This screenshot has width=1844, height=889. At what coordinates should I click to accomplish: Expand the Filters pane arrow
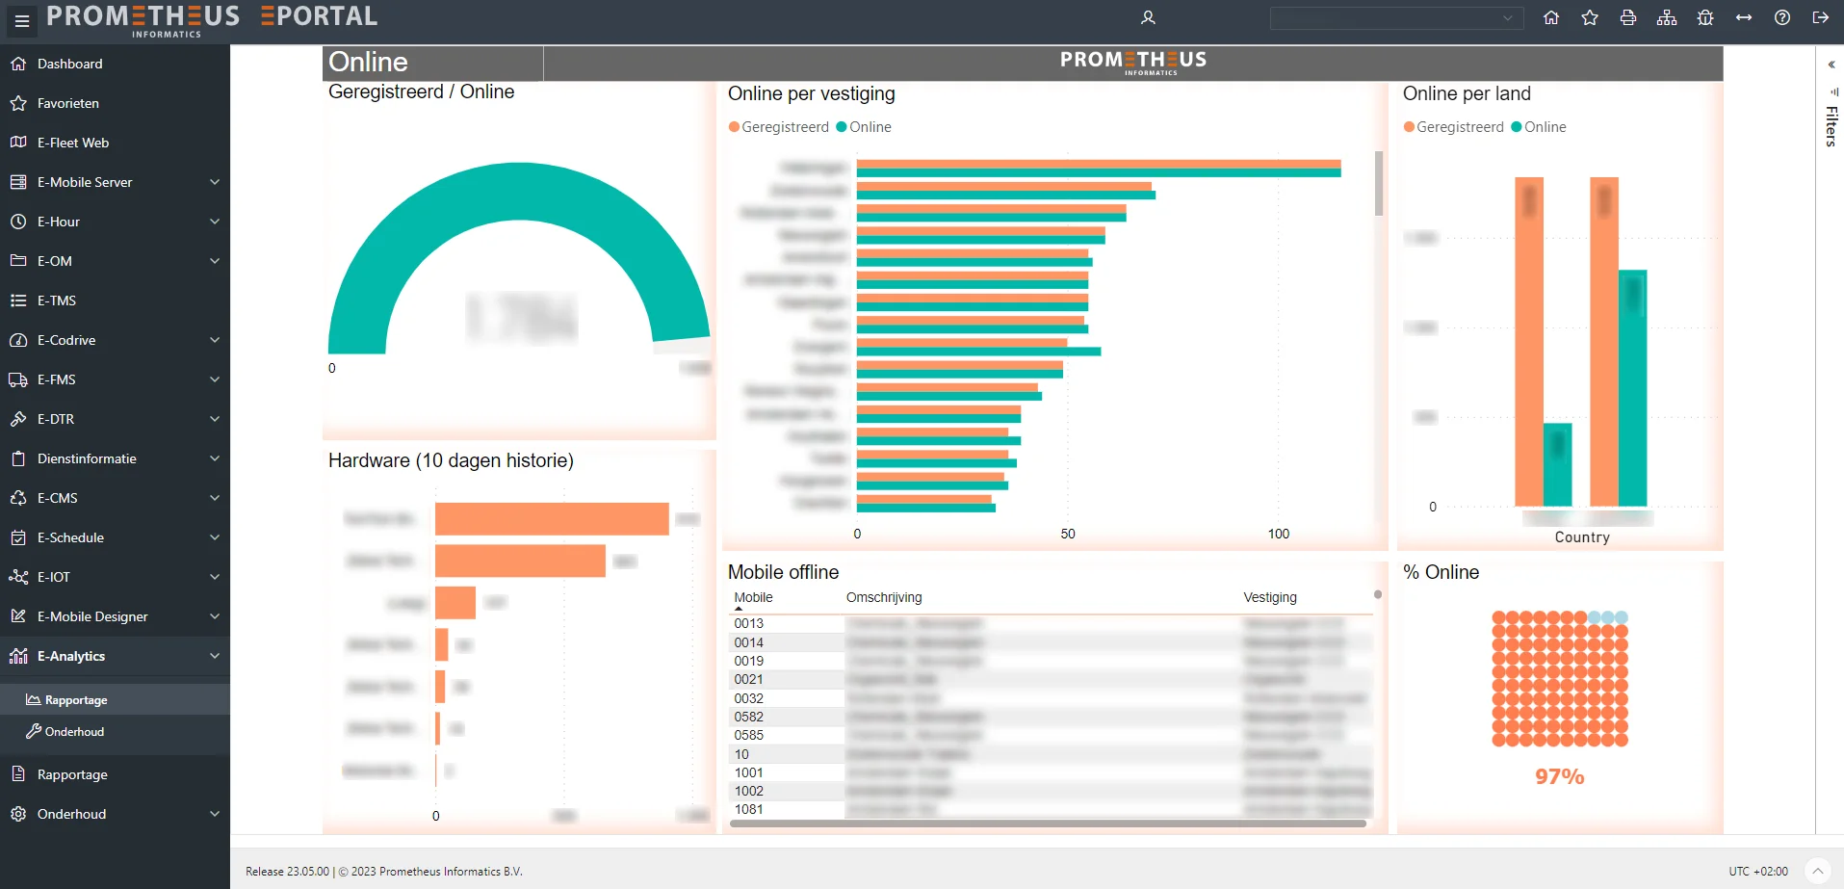tap(1831, 65)
